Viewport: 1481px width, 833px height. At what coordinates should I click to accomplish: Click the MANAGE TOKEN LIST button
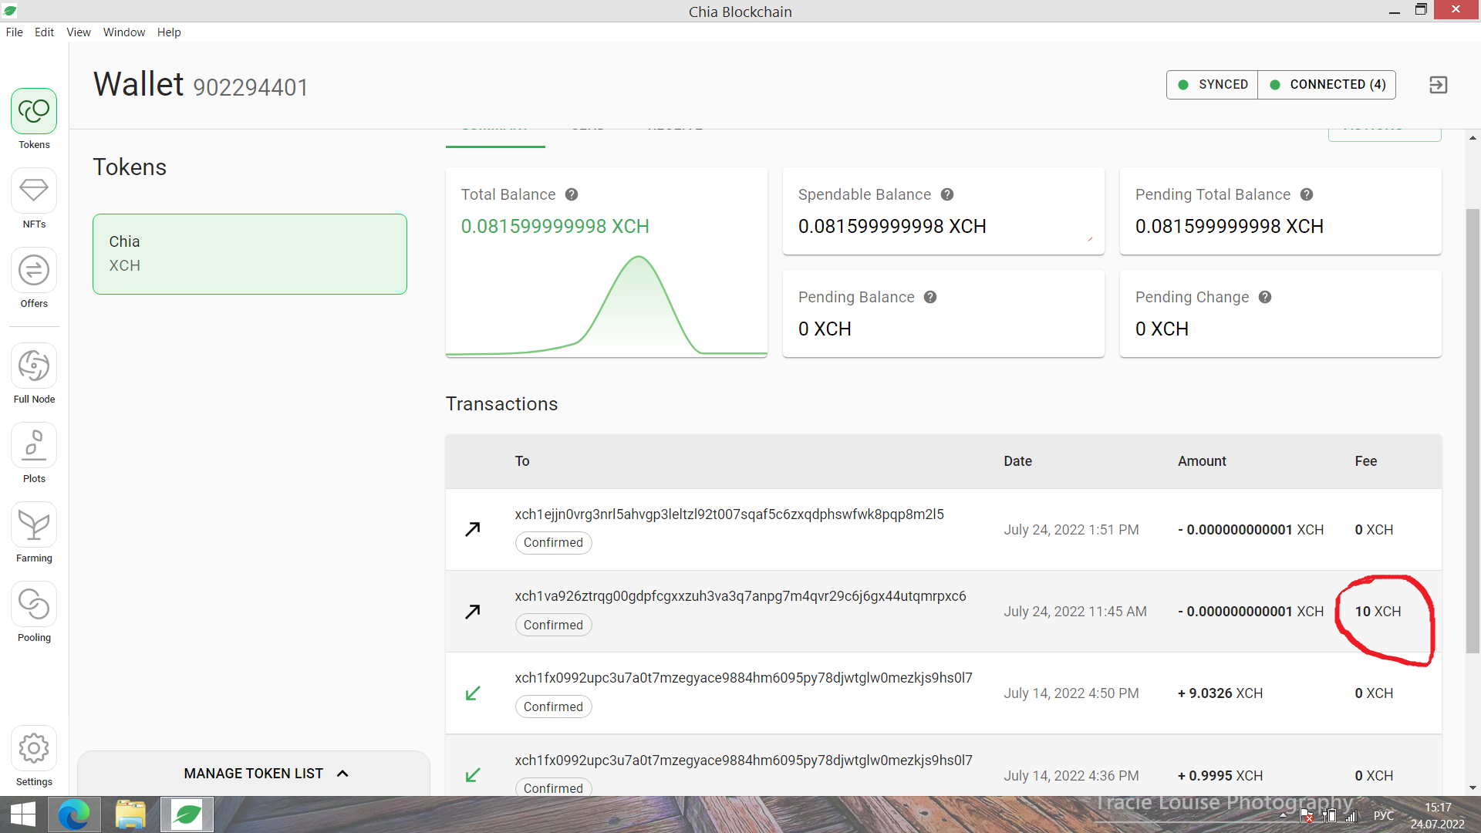[x=254, y=773]
